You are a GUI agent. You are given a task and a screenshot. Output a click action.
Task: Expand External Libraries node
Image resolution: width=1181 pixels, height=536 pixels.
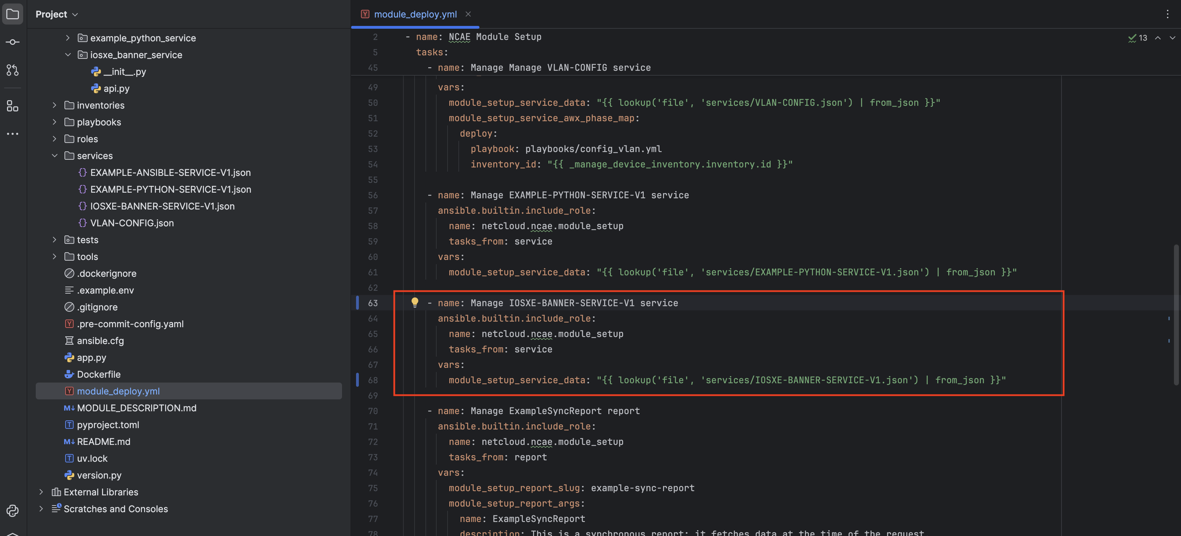[41, 492]
